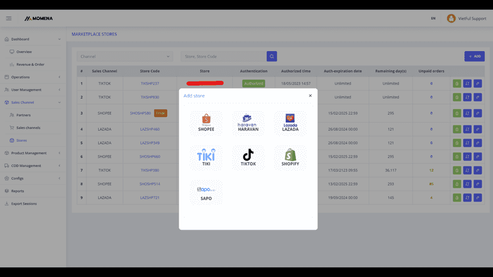Switch language via EN button
This screenshot has width=493, height=277.
[x=433, y=18]
